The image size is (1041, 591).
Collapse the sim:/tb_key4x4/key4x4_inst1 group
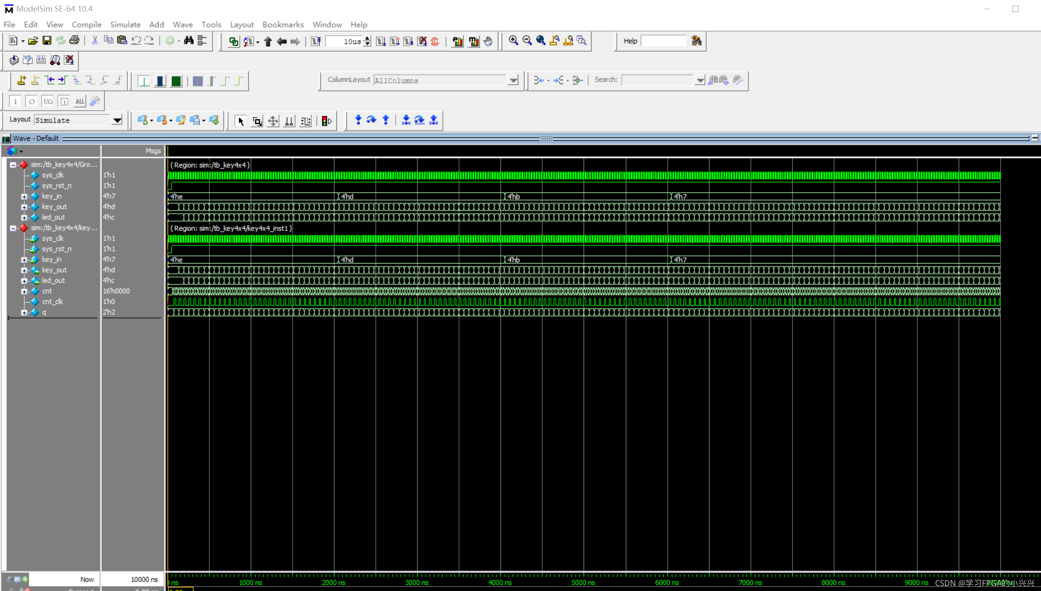pyautogui.click(x=13, y=228)
